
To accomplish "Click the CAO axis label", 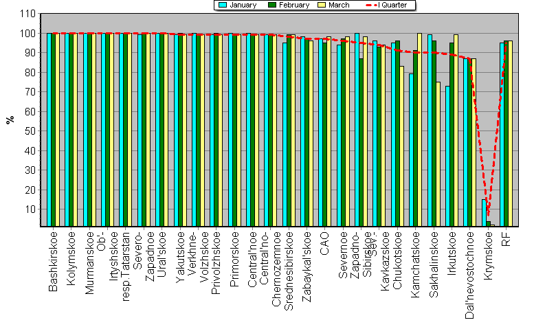I will pyautogui.click(x=325, y=244).
